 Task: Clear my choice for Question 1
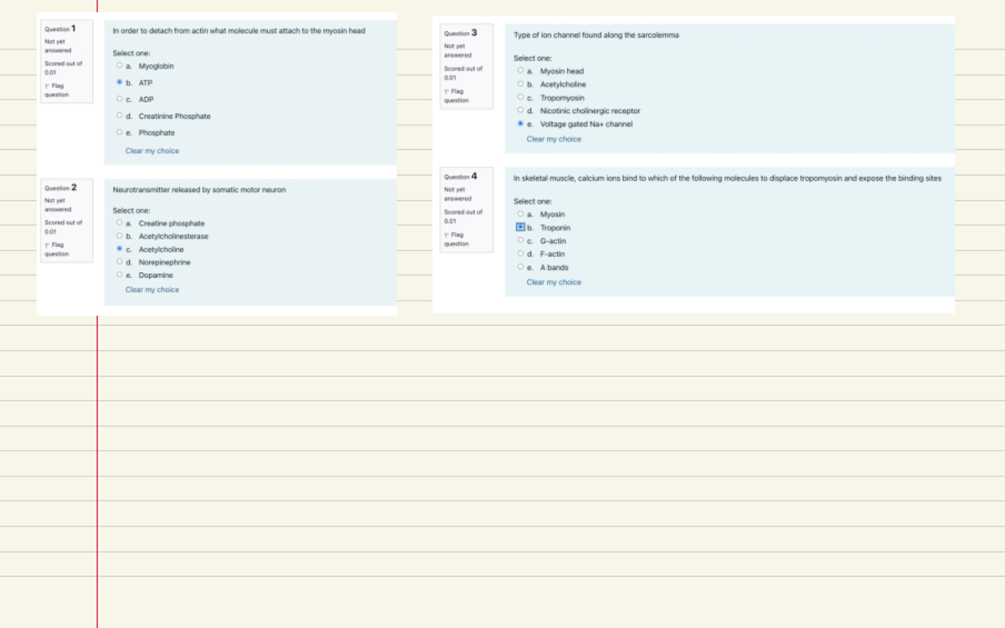[x=152, y=151]
